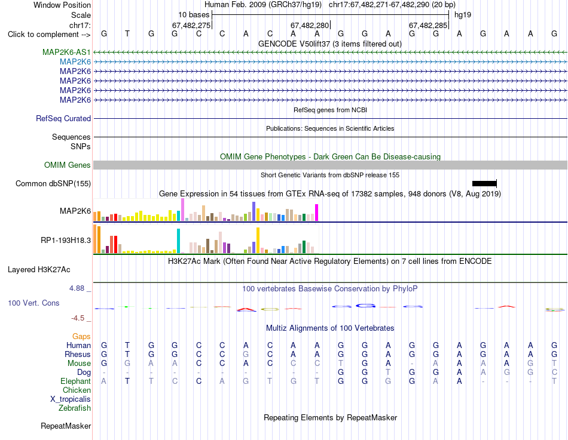Click the -4.5 PhyloP lower scale value
This screenshot has height=440, width=568.
[78, 318]
